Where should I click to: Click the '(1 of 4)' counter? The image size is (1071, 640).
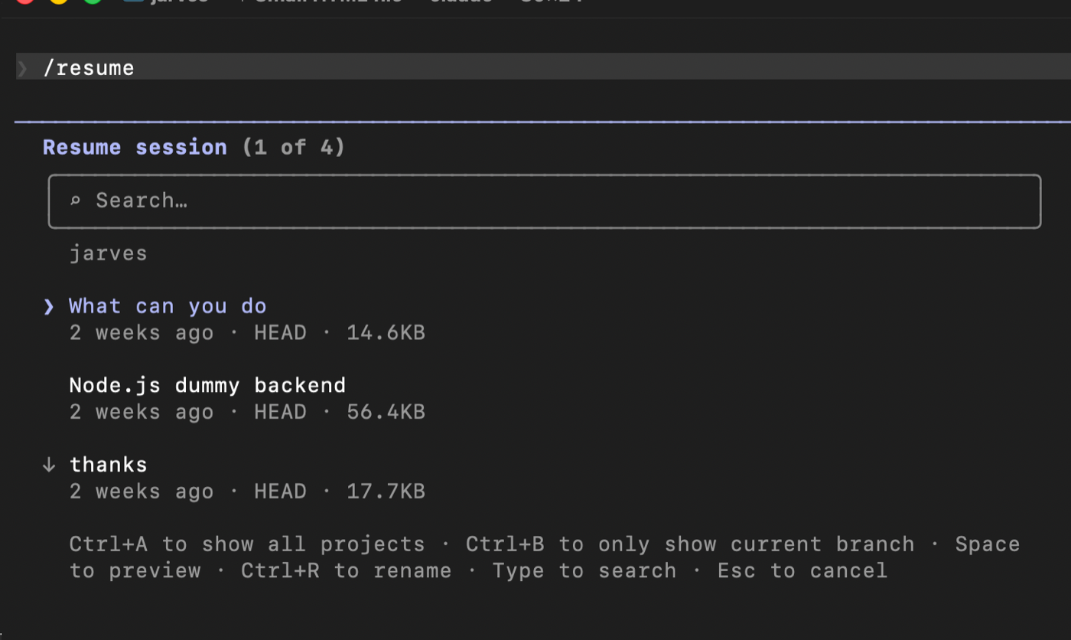293,147
